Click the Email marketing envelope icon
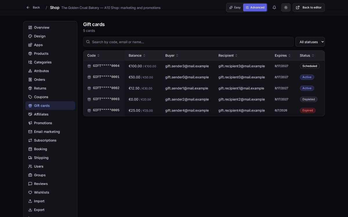348x217 pixels. coord(30,132)
